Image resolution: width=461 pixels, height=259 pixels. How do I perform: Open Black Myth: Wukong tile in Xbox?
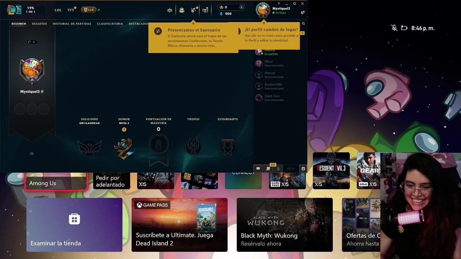tap(285, 225)
